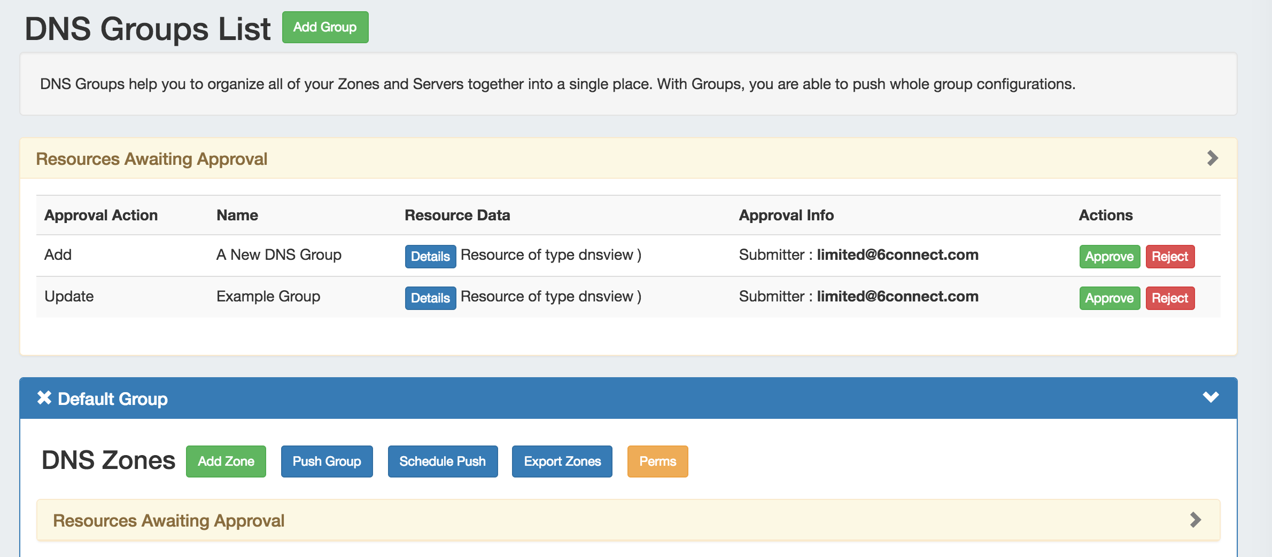Expand top Resources Awaiting Approval chevron
The image size is (1272, 557).
tap(1212, 158)
